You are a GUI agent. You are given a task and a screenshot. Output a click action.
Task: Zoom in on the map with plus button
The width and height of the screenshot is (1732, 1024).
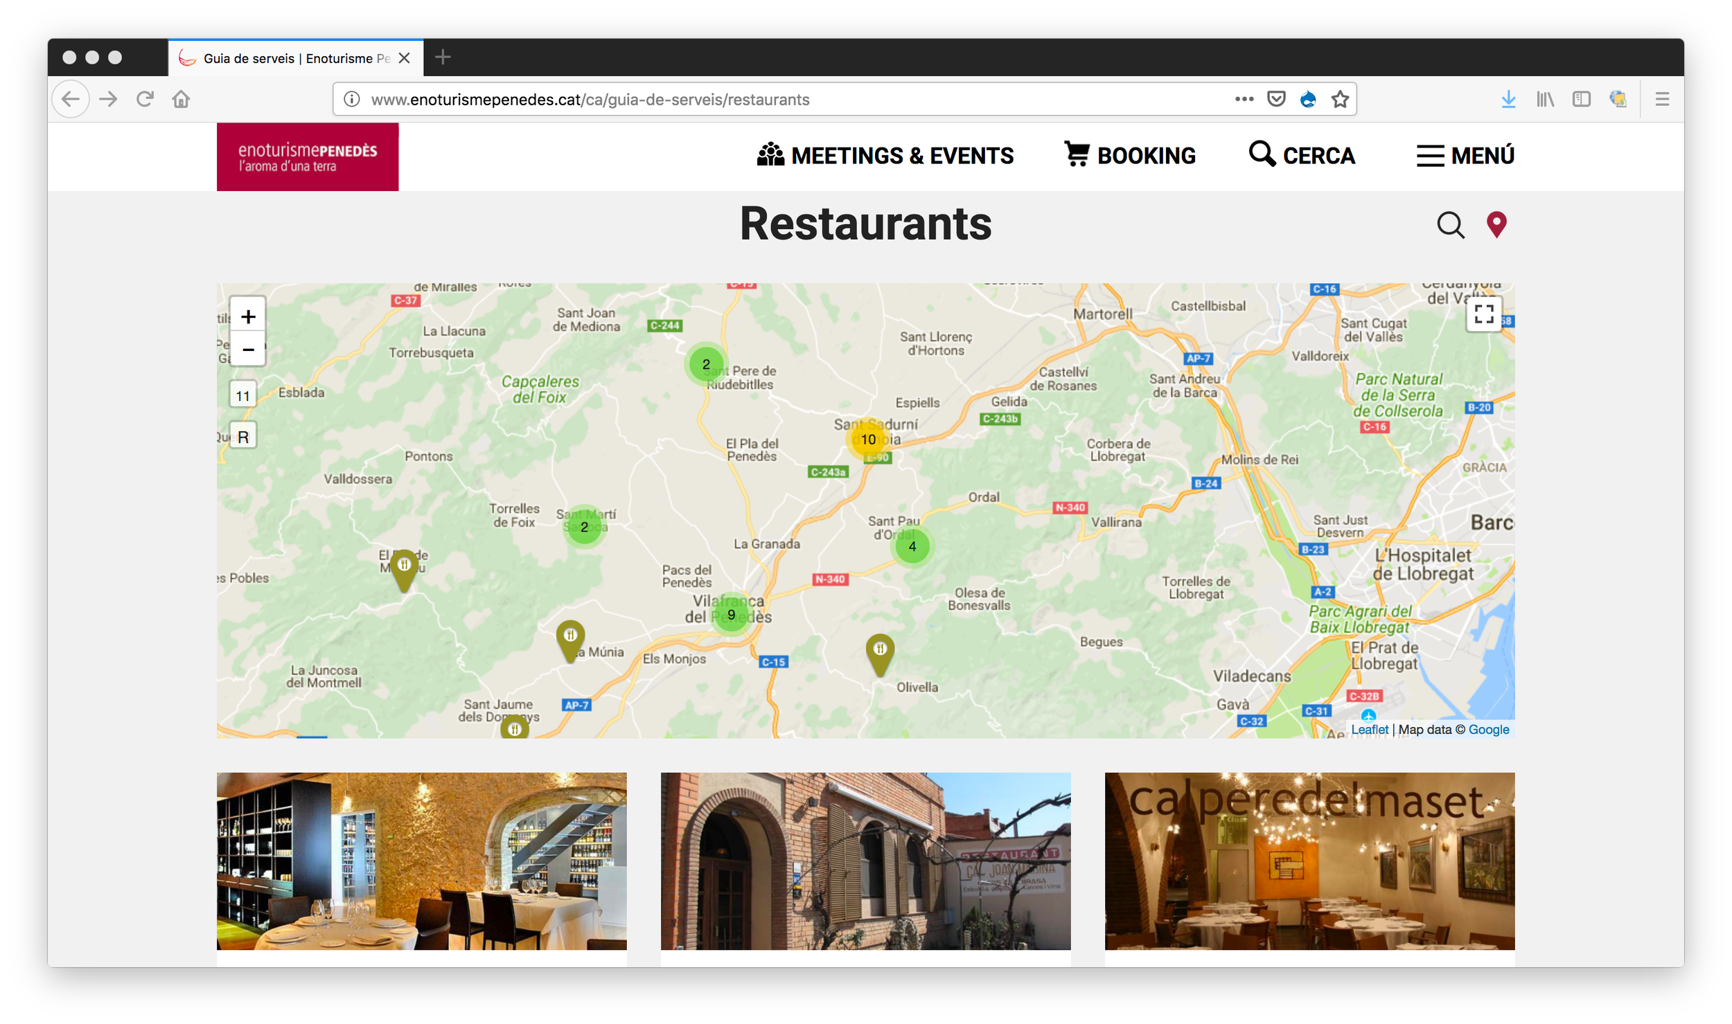248,316
